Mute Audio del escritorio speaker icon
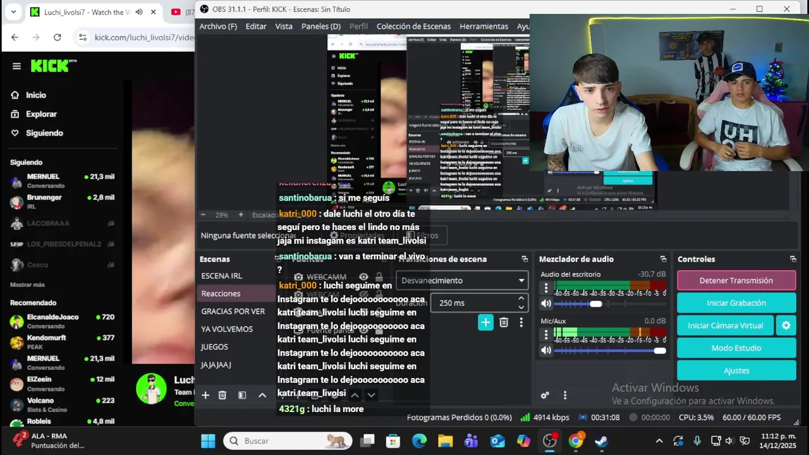 click(546, 303)
